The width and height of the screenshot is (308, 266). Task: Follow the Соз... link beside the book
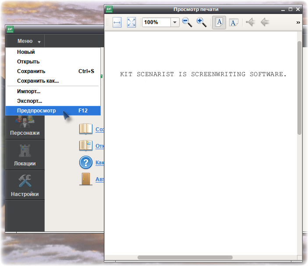pyautogui.click(x=100, y=129)
